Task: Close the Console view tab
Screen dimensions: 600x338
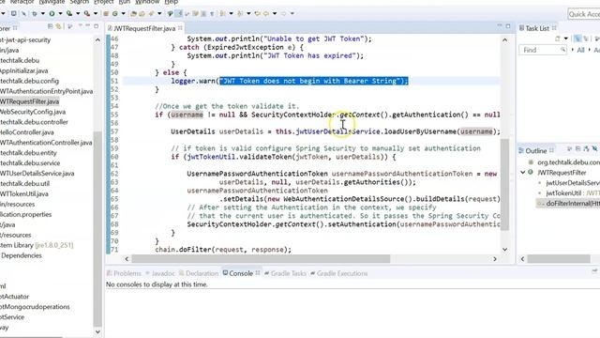Action: [258, 273]
